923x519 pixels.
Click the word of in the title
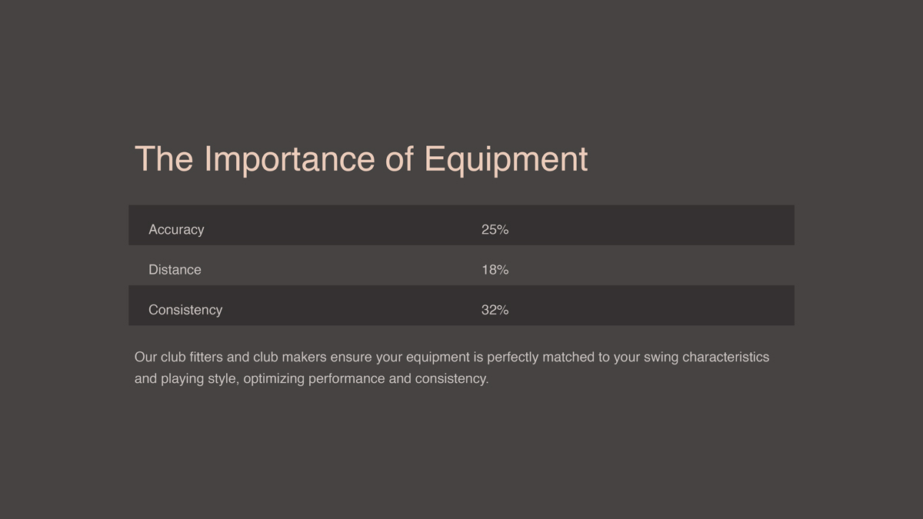tap(400, 159)
